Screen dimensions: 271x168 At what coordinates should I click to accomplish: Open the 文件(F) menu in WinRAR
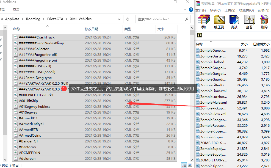pos(201,10)
